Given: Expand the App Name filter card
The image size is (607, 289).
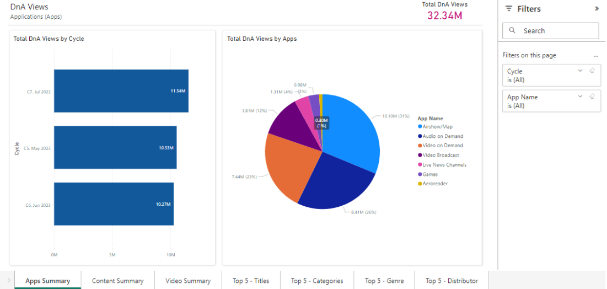Looking at the screenshot, I should point(580,97).
